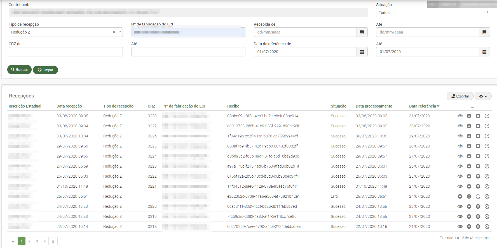Open the history clock icon for CRZ 0228
This screenshot has width=497, height=248.
(487, 116)
